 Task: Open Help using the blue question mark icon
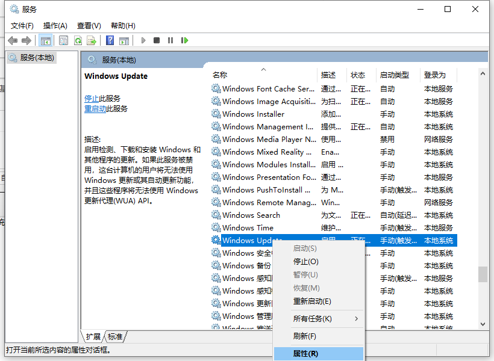tap(110, 40)
